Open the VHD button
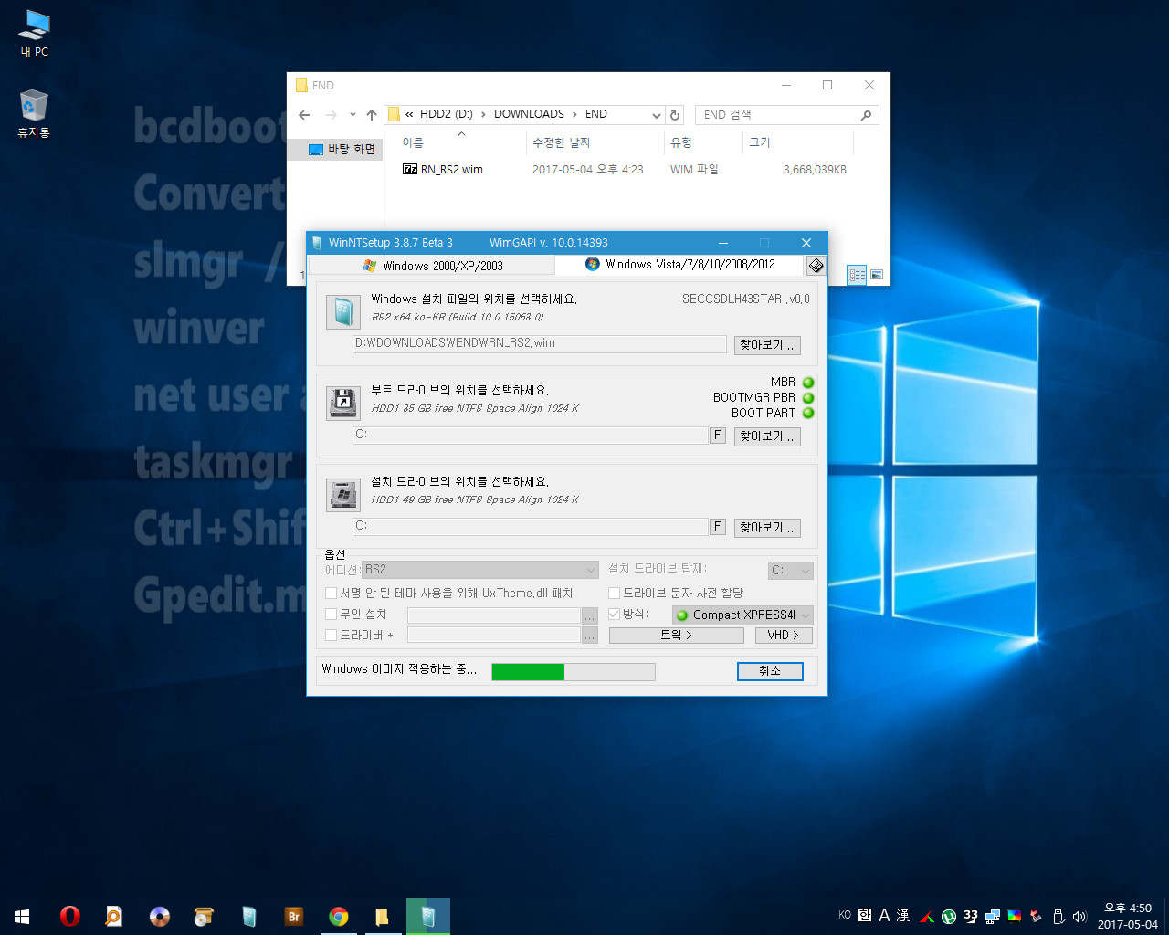 (x=784, y=635)
